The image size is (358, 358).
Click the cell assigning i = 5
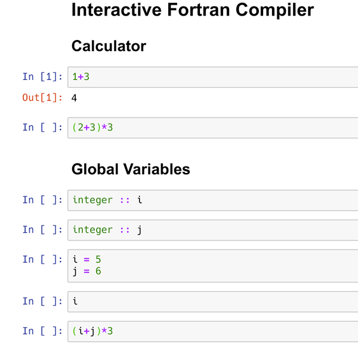213,266
